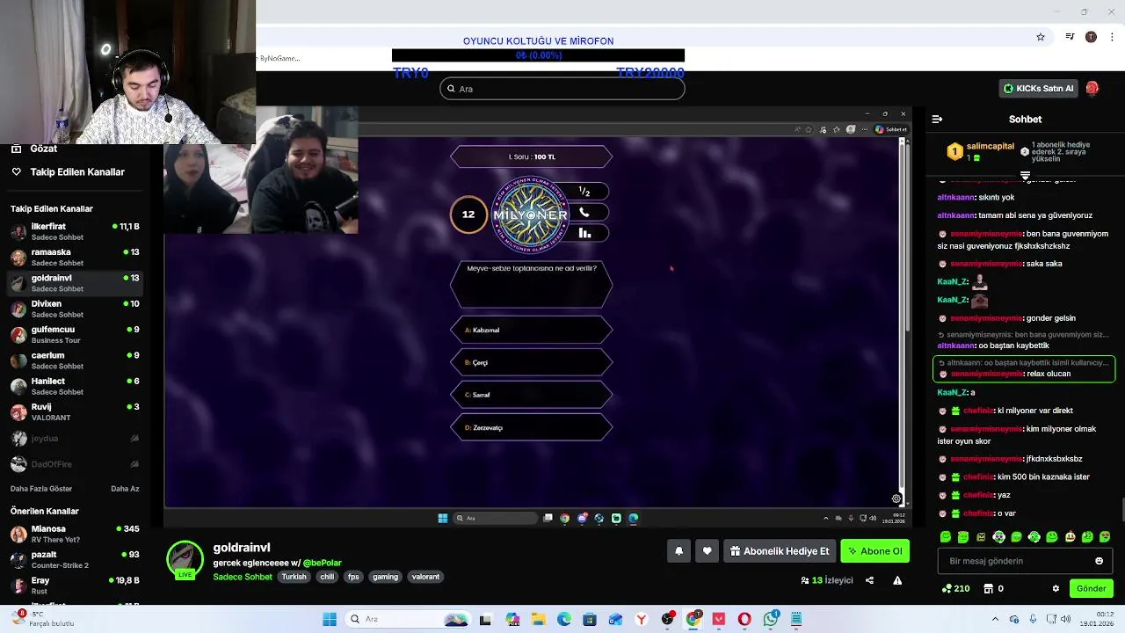Open Takip Edilen Kanallar in sidebar
This screenshot has height=633, width=1125.
coord(69,172)
